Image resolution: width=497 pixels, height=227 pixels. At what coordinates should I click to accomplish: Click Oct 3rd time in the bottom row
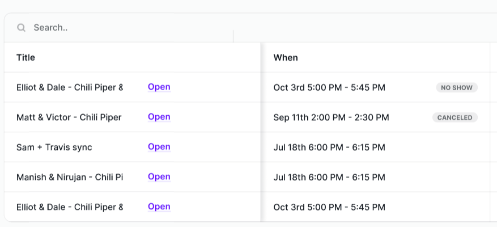coord(329,207)
